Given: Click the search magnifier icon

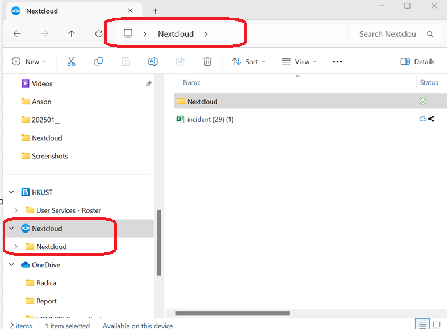Looking at the screenshot, I should point(430,34).
